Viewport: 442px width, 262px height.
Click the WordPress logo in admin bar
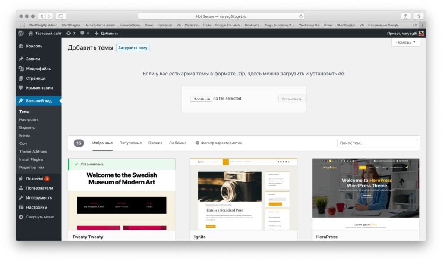coord(21,33)
